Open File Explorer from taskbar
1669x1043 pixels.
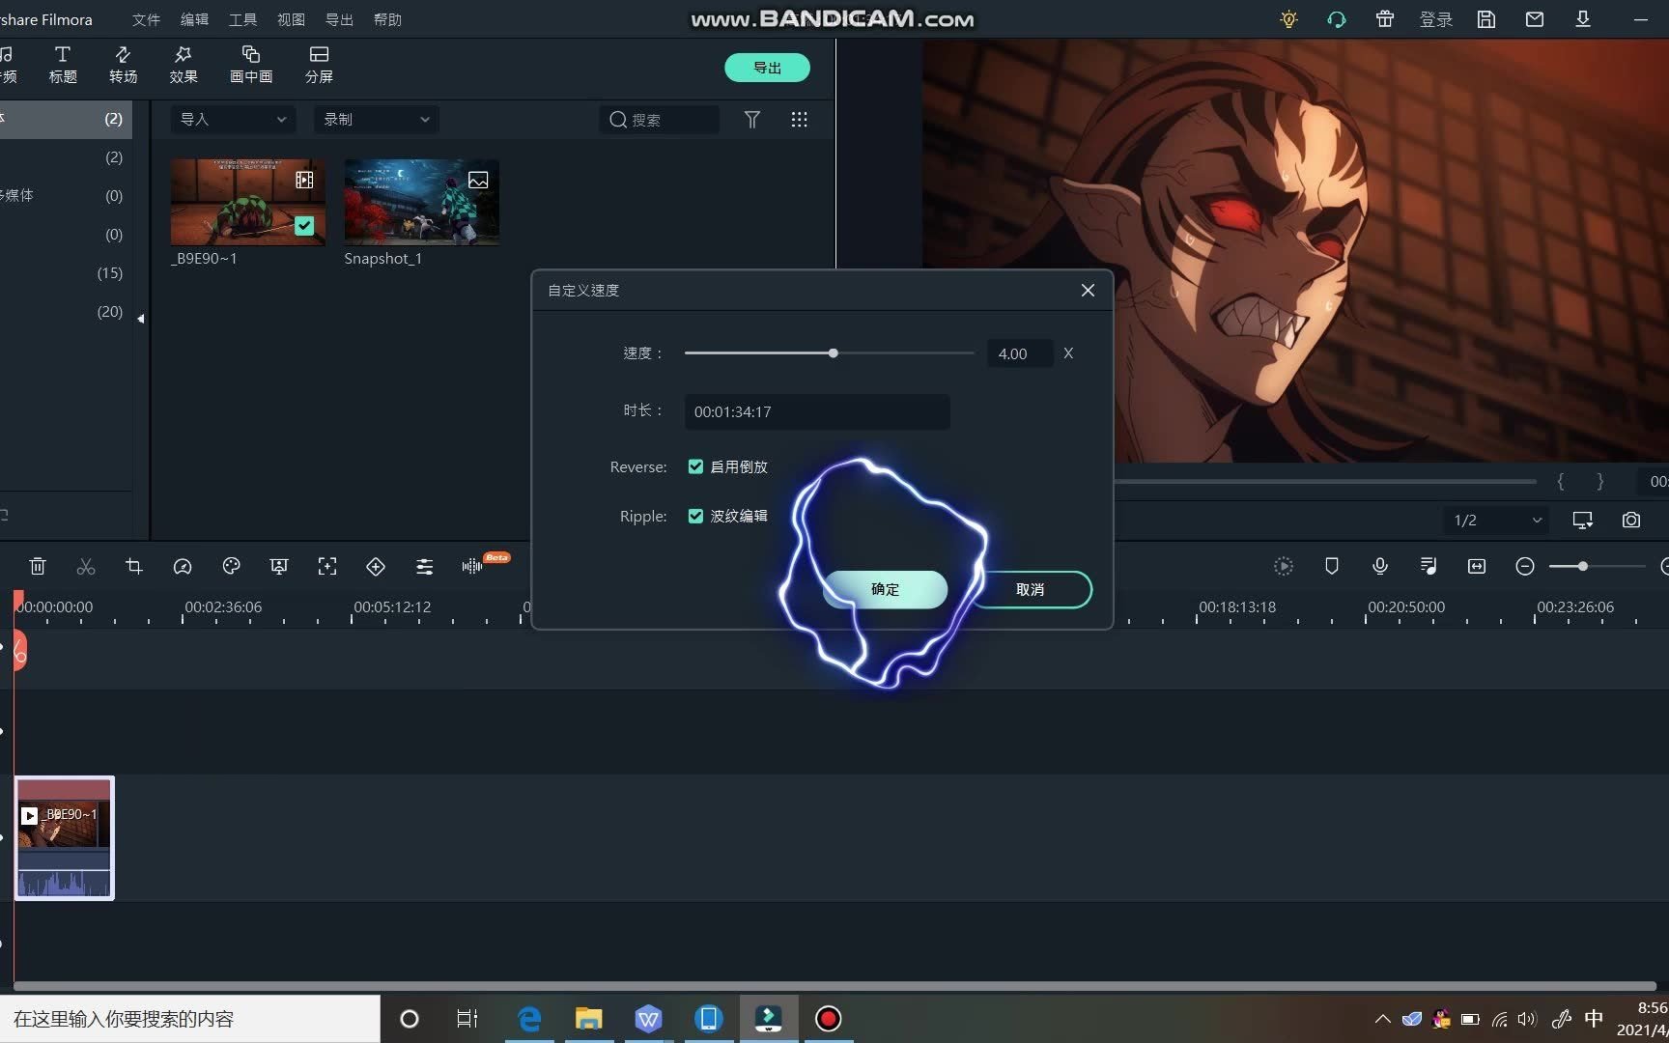coord(588,1019)
